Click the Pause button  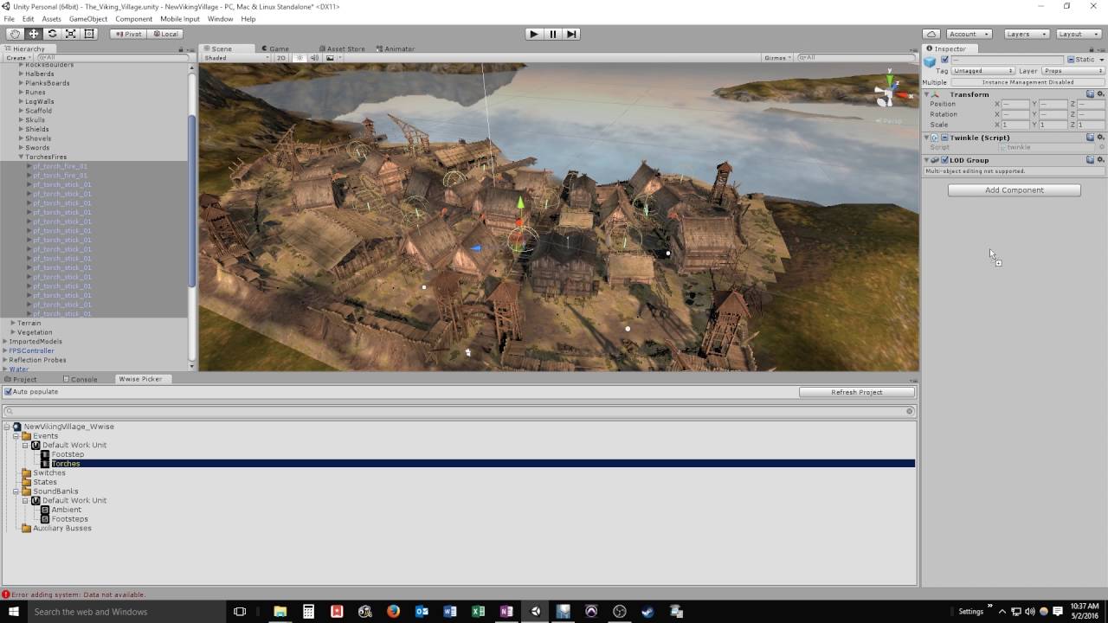pyautogui.click(x=553, y=34)
